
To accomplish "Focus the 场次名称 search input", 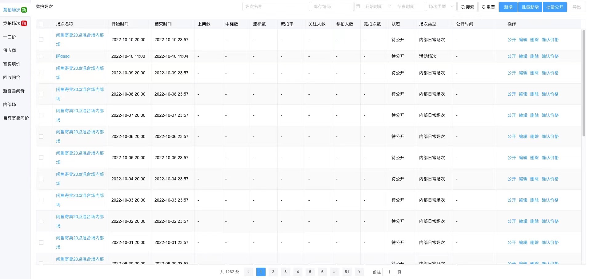I will pyautogui.click(x=276, y=6).
